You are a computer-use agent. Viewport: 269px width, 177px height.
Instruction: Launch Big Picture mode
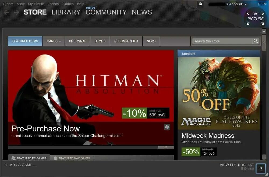(x=255, y=19)
